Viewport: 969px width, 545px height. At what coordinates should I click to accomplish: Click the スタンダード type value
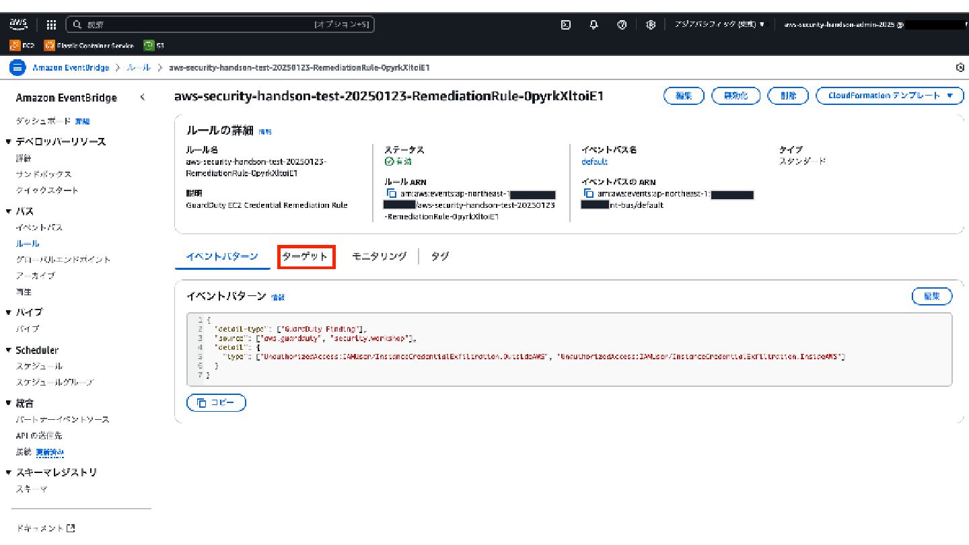(802, 161)
